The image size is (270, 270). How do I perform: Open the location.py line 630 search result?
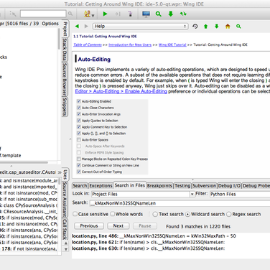click(x=148, y=248)
